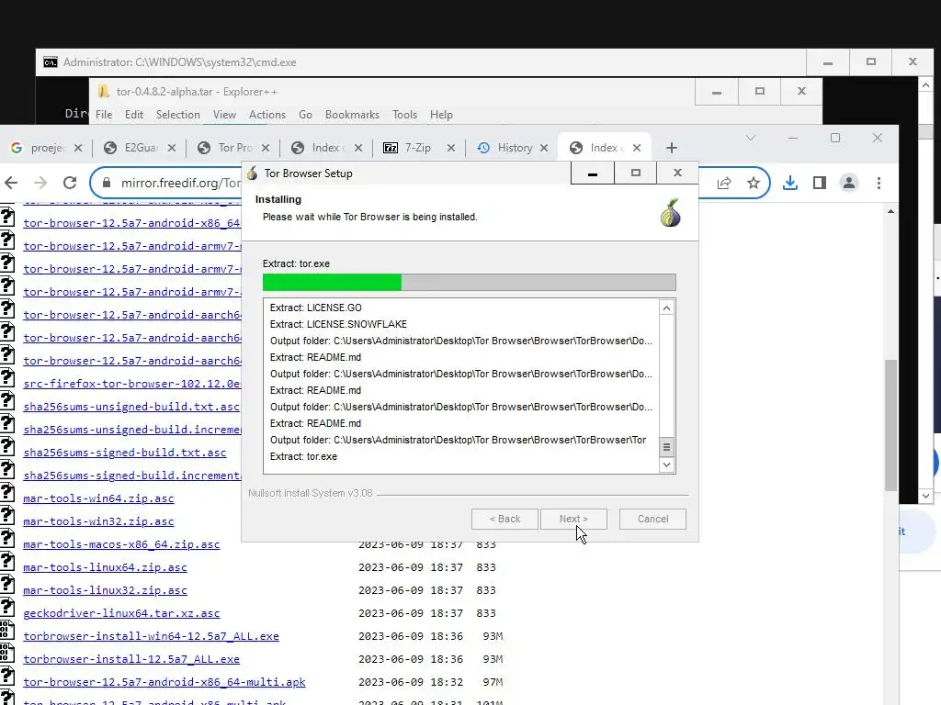Click Chrome's forward navigation arrow
This screenshot has height=705, width=941.
(40, 183)
